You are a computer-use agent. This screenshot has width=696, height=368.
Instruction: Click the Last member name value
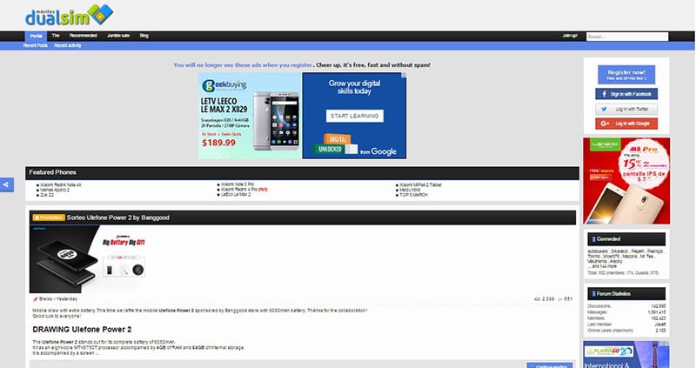[x=660, y=325]
